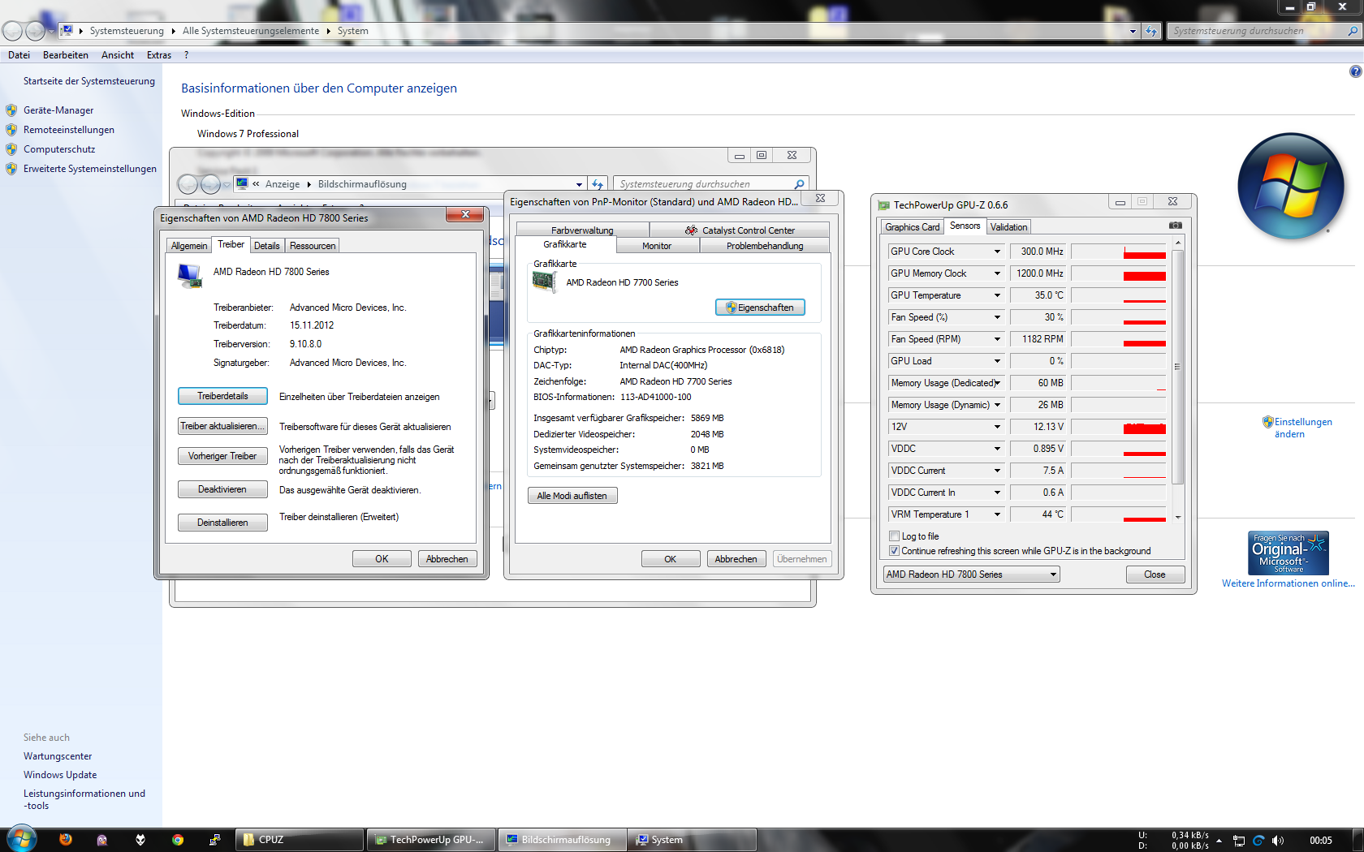Click the AMD Radeon HD 7800 display adapter icon

tap(190, 276)
